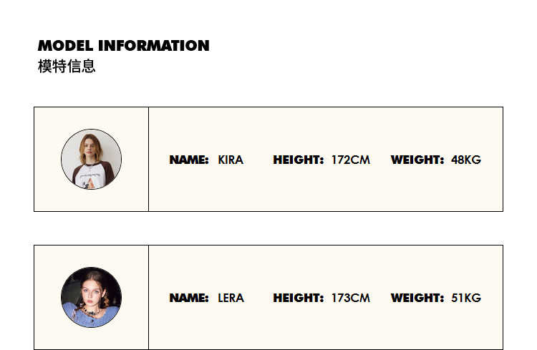Select the name text LERA

231,298
